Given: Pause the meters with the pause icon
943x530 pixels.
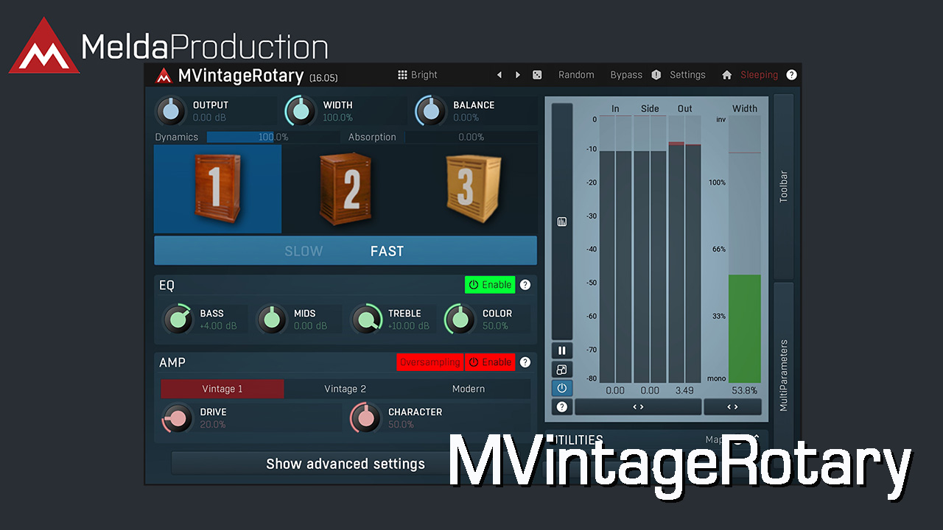Looking at the screenshot, I should coord(562,351).
